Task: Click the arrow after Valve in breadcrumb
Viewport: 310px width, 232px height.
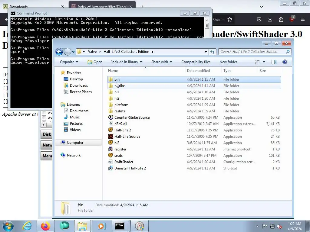Action: pyautogui.click(x=100, y=52)
